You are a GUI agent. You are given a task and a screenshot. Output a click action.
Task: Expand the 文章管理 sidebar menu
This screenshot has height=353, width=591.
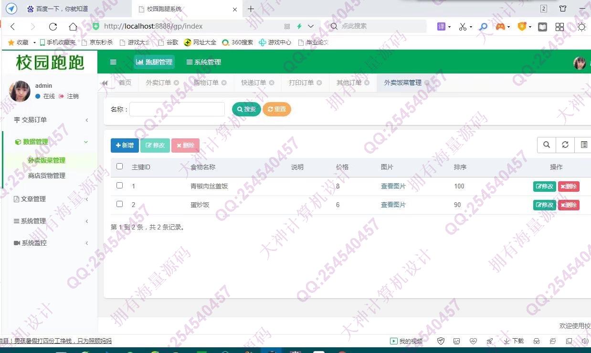pos(50,199)
